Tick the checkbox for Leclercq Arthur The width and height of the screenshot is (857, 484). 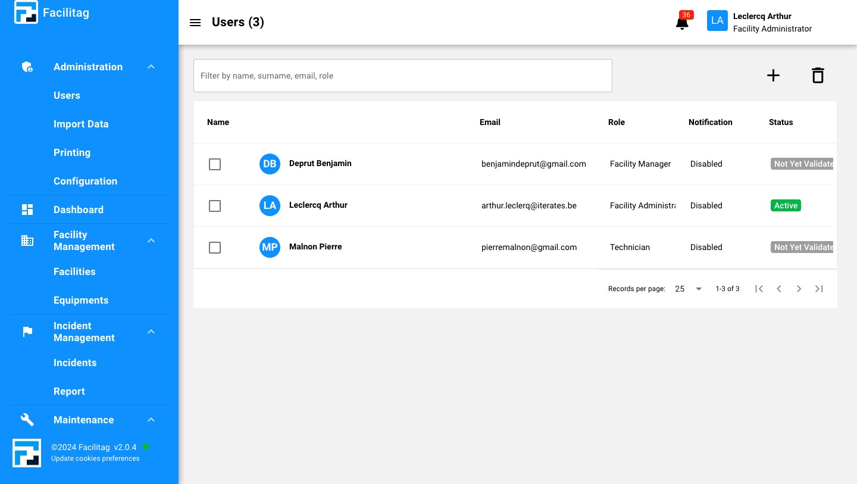215,206
